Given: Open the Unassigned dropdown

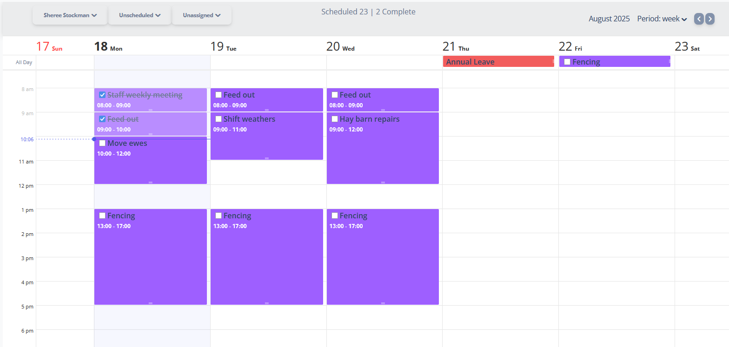Looking at the screenshot, I should point(201,15).
